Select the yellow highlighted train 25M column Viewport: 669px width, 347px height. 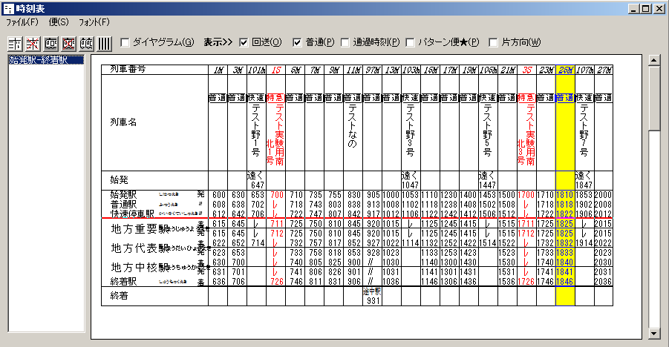[565, 185]
